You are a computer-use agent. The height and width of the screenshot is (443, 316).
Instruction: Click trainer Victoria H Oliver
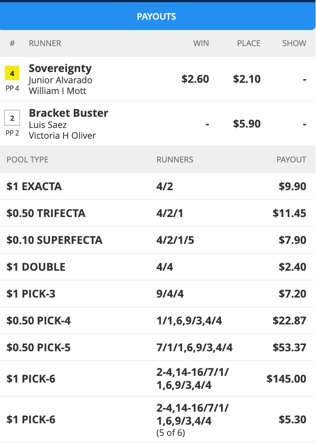click(62, 135)
